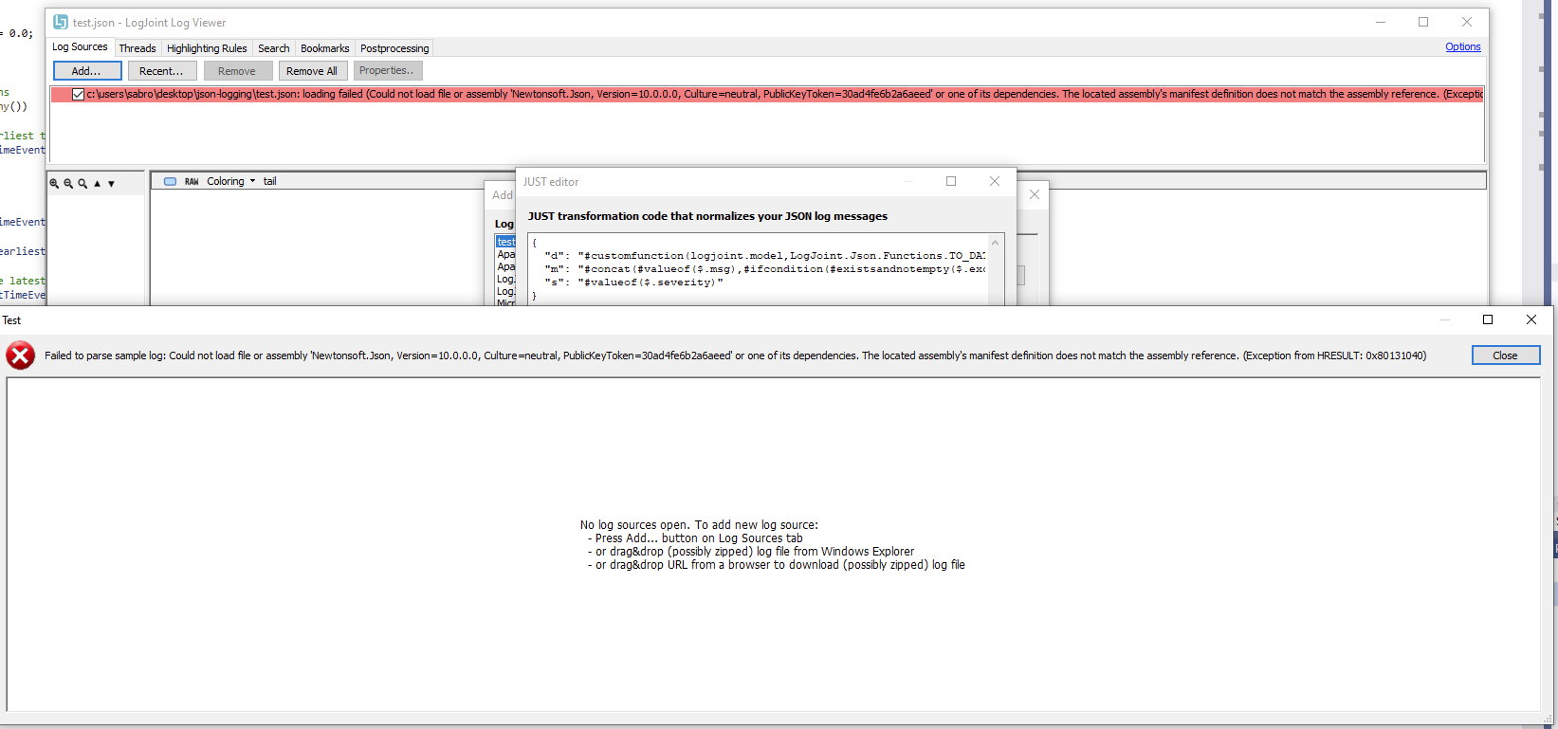Screen dimensions: 1558x729
Task: Click the 'Failed to parse sample log' error text
Action: coord(735,355)
